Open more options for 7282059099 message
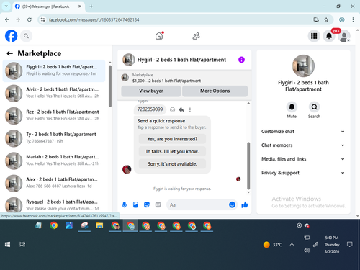 pos(190,109)
